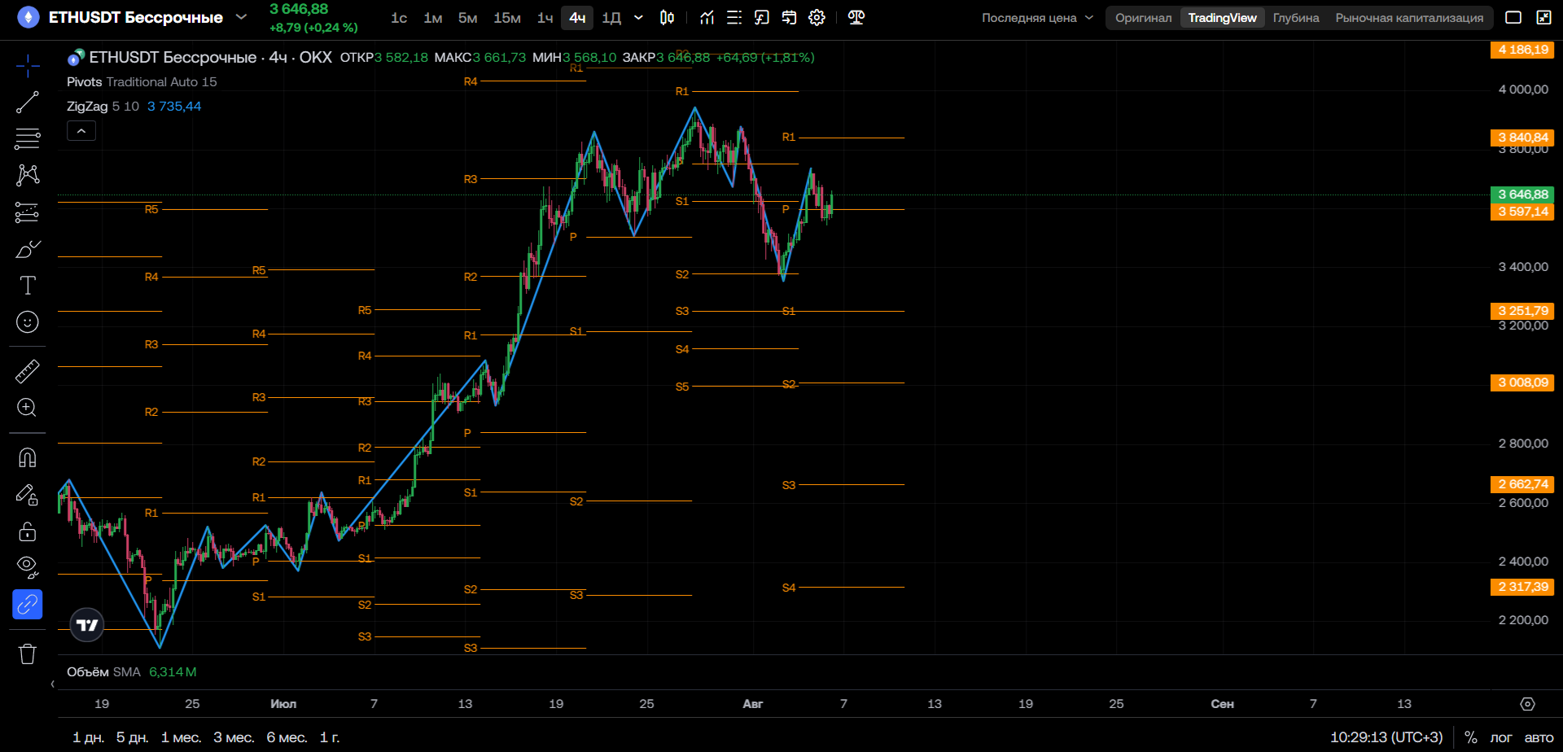Activate the zoom in tool
Screen dimensions: 1563x752
(x=28, y=408)
